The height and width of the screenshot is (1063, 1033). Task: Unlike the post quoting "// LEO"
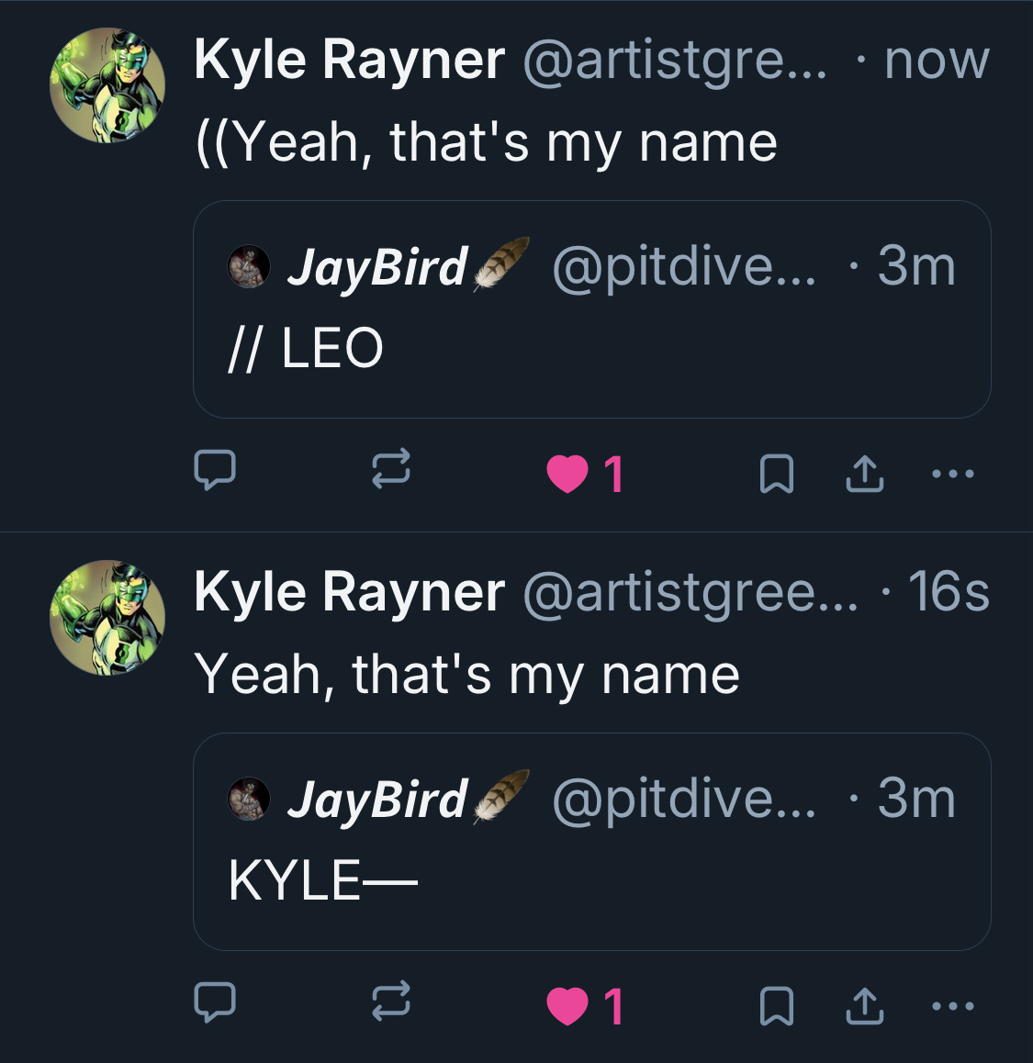coord(567,474)
